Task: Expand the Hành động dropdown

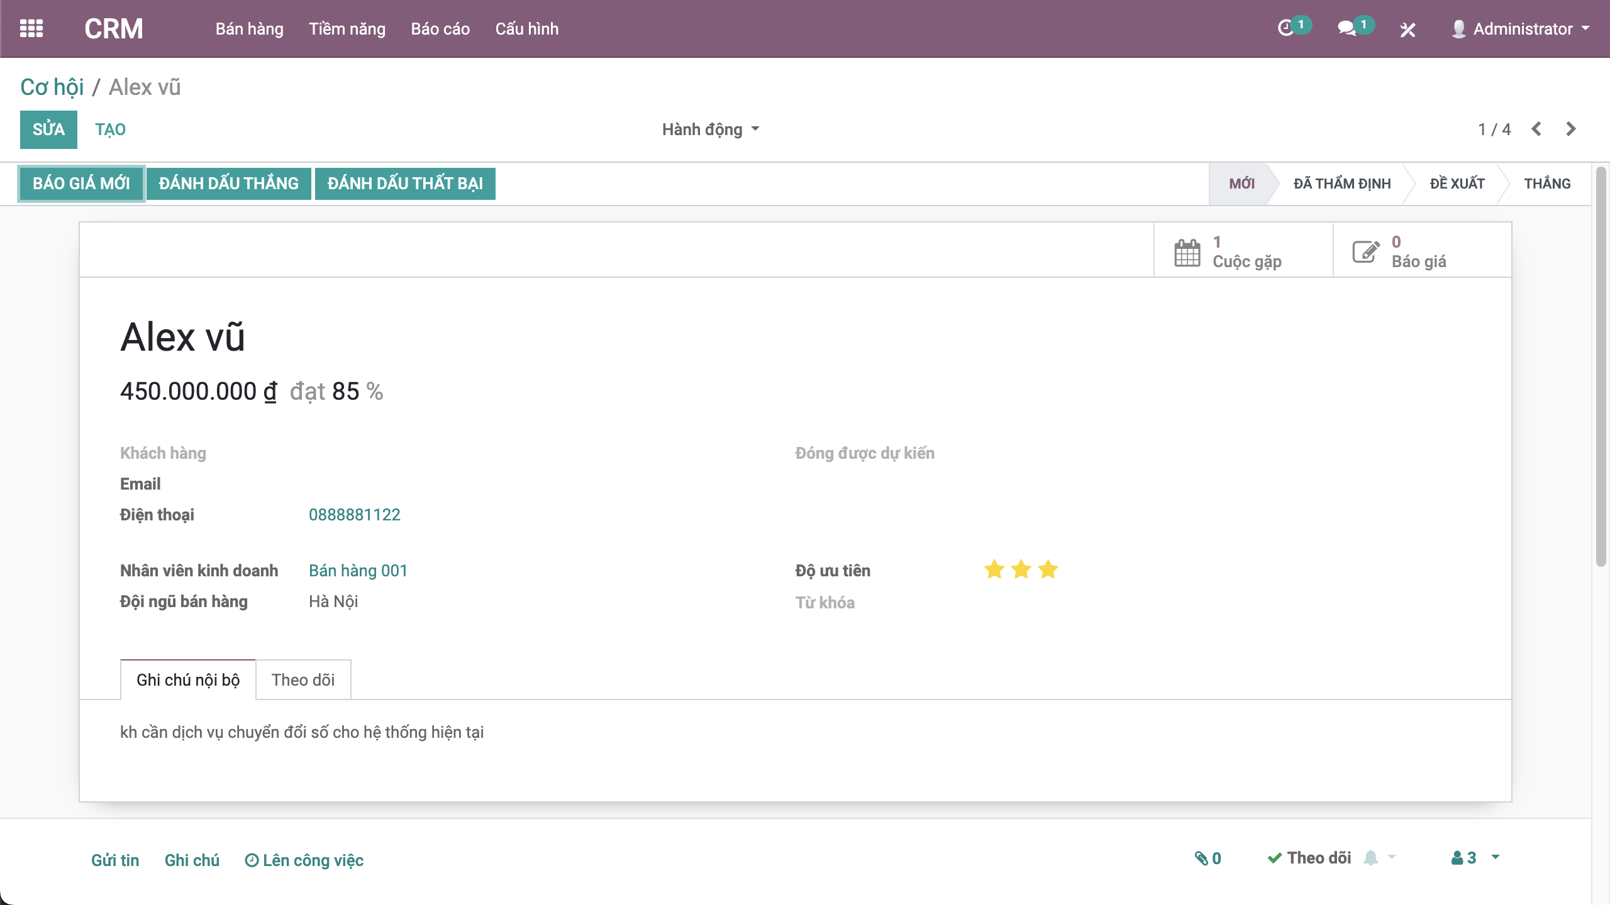Action: coord(711,129)
